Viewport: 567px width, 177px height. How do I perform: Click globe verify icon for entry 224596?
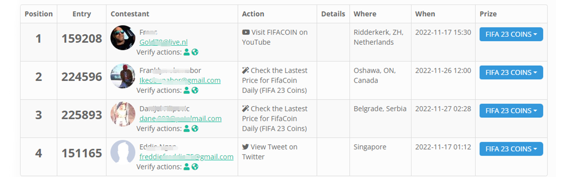(195, 90)
